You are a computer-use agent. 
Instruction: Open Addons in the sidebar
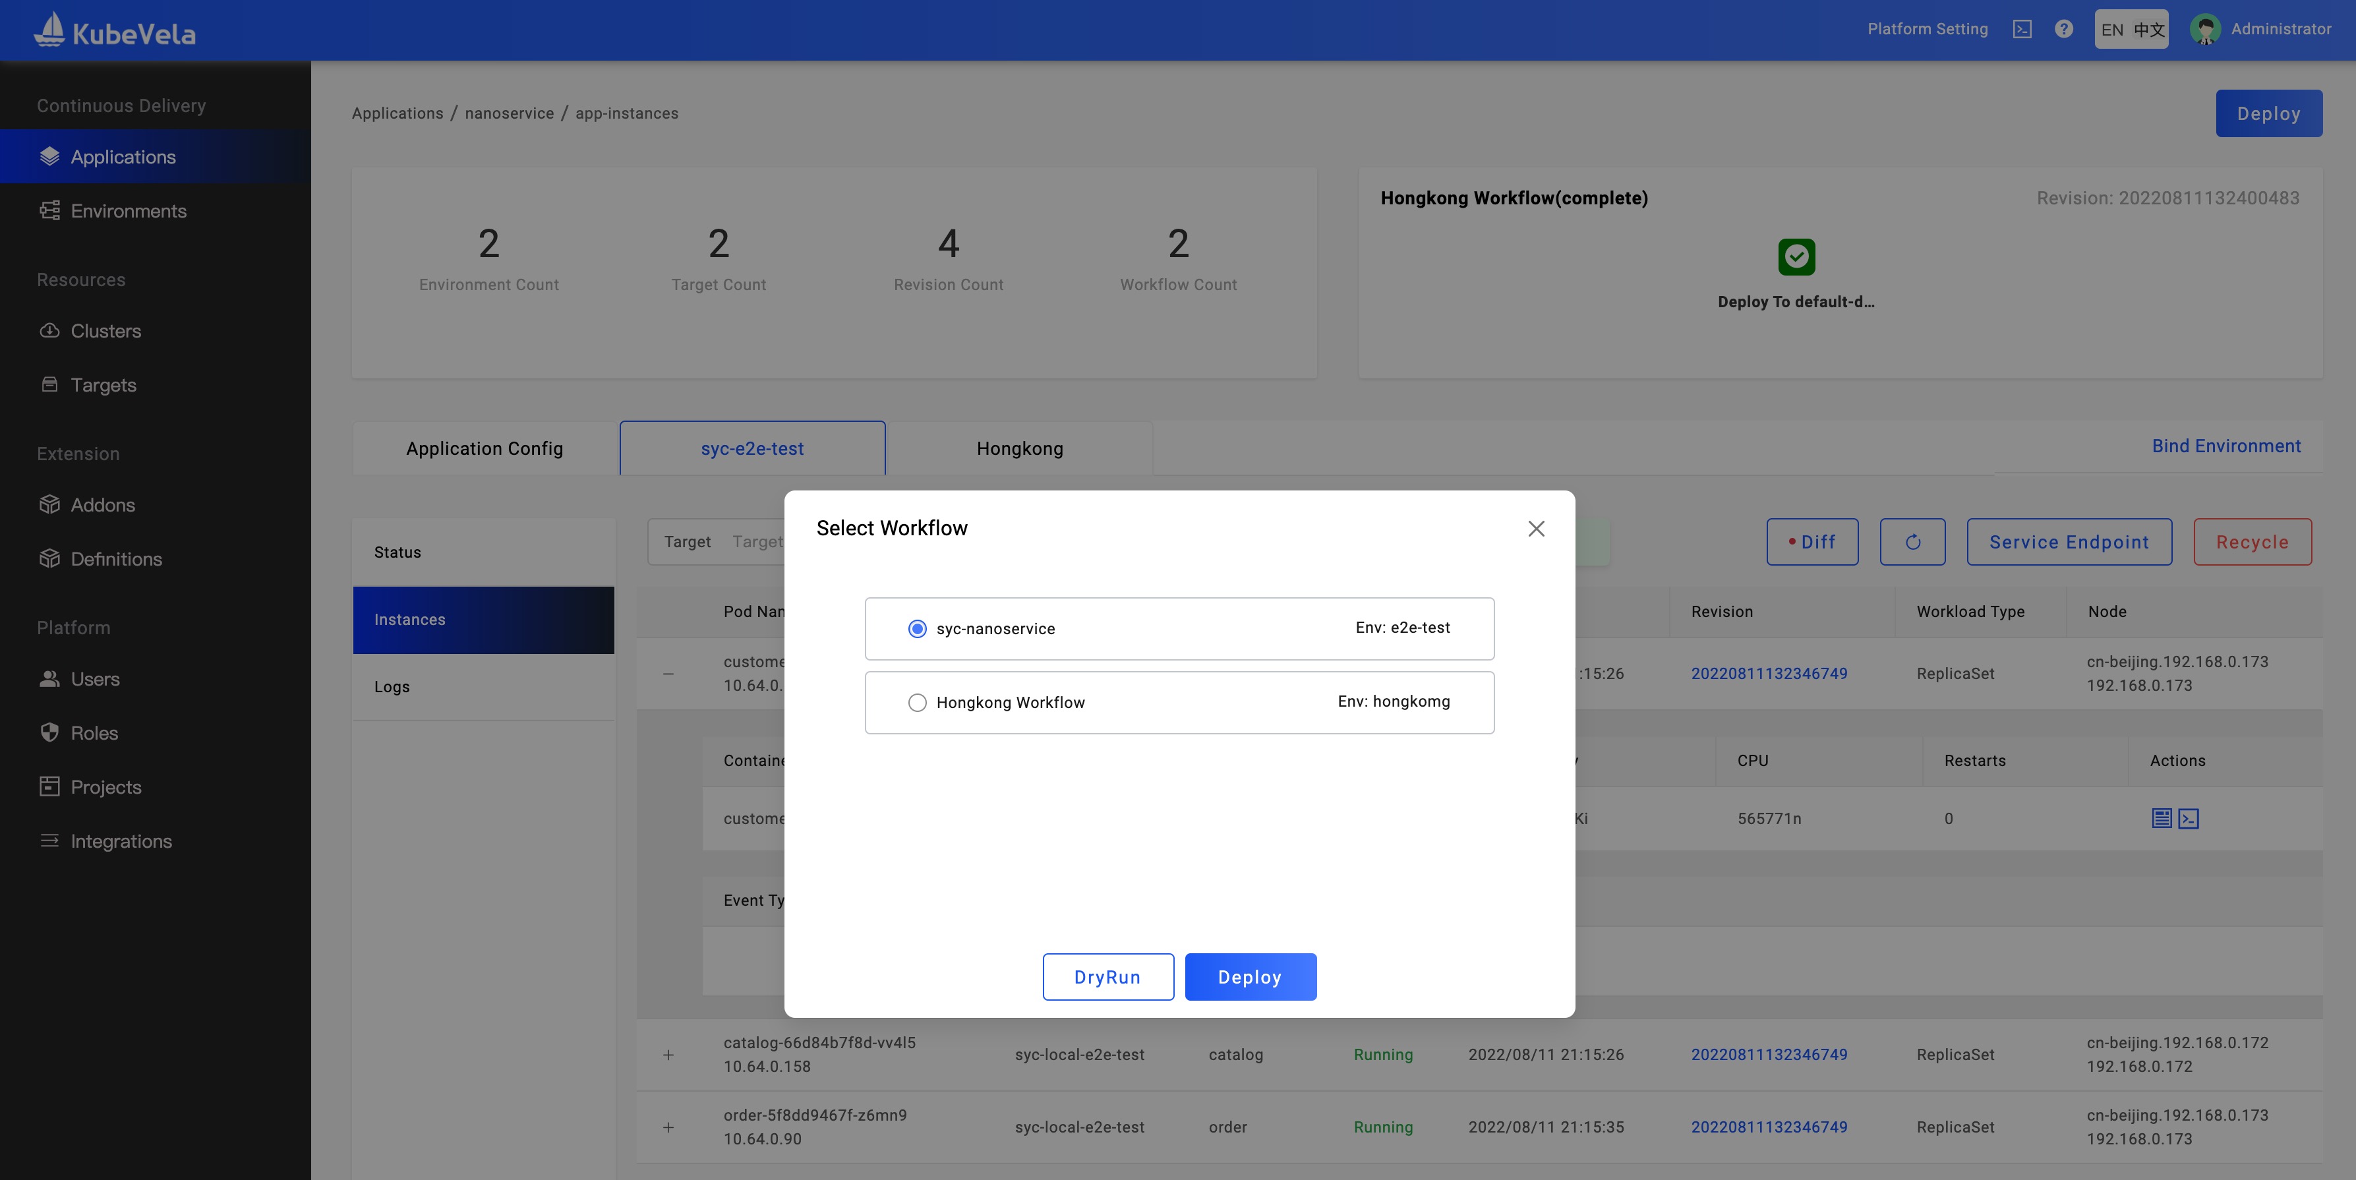[102, 505]
